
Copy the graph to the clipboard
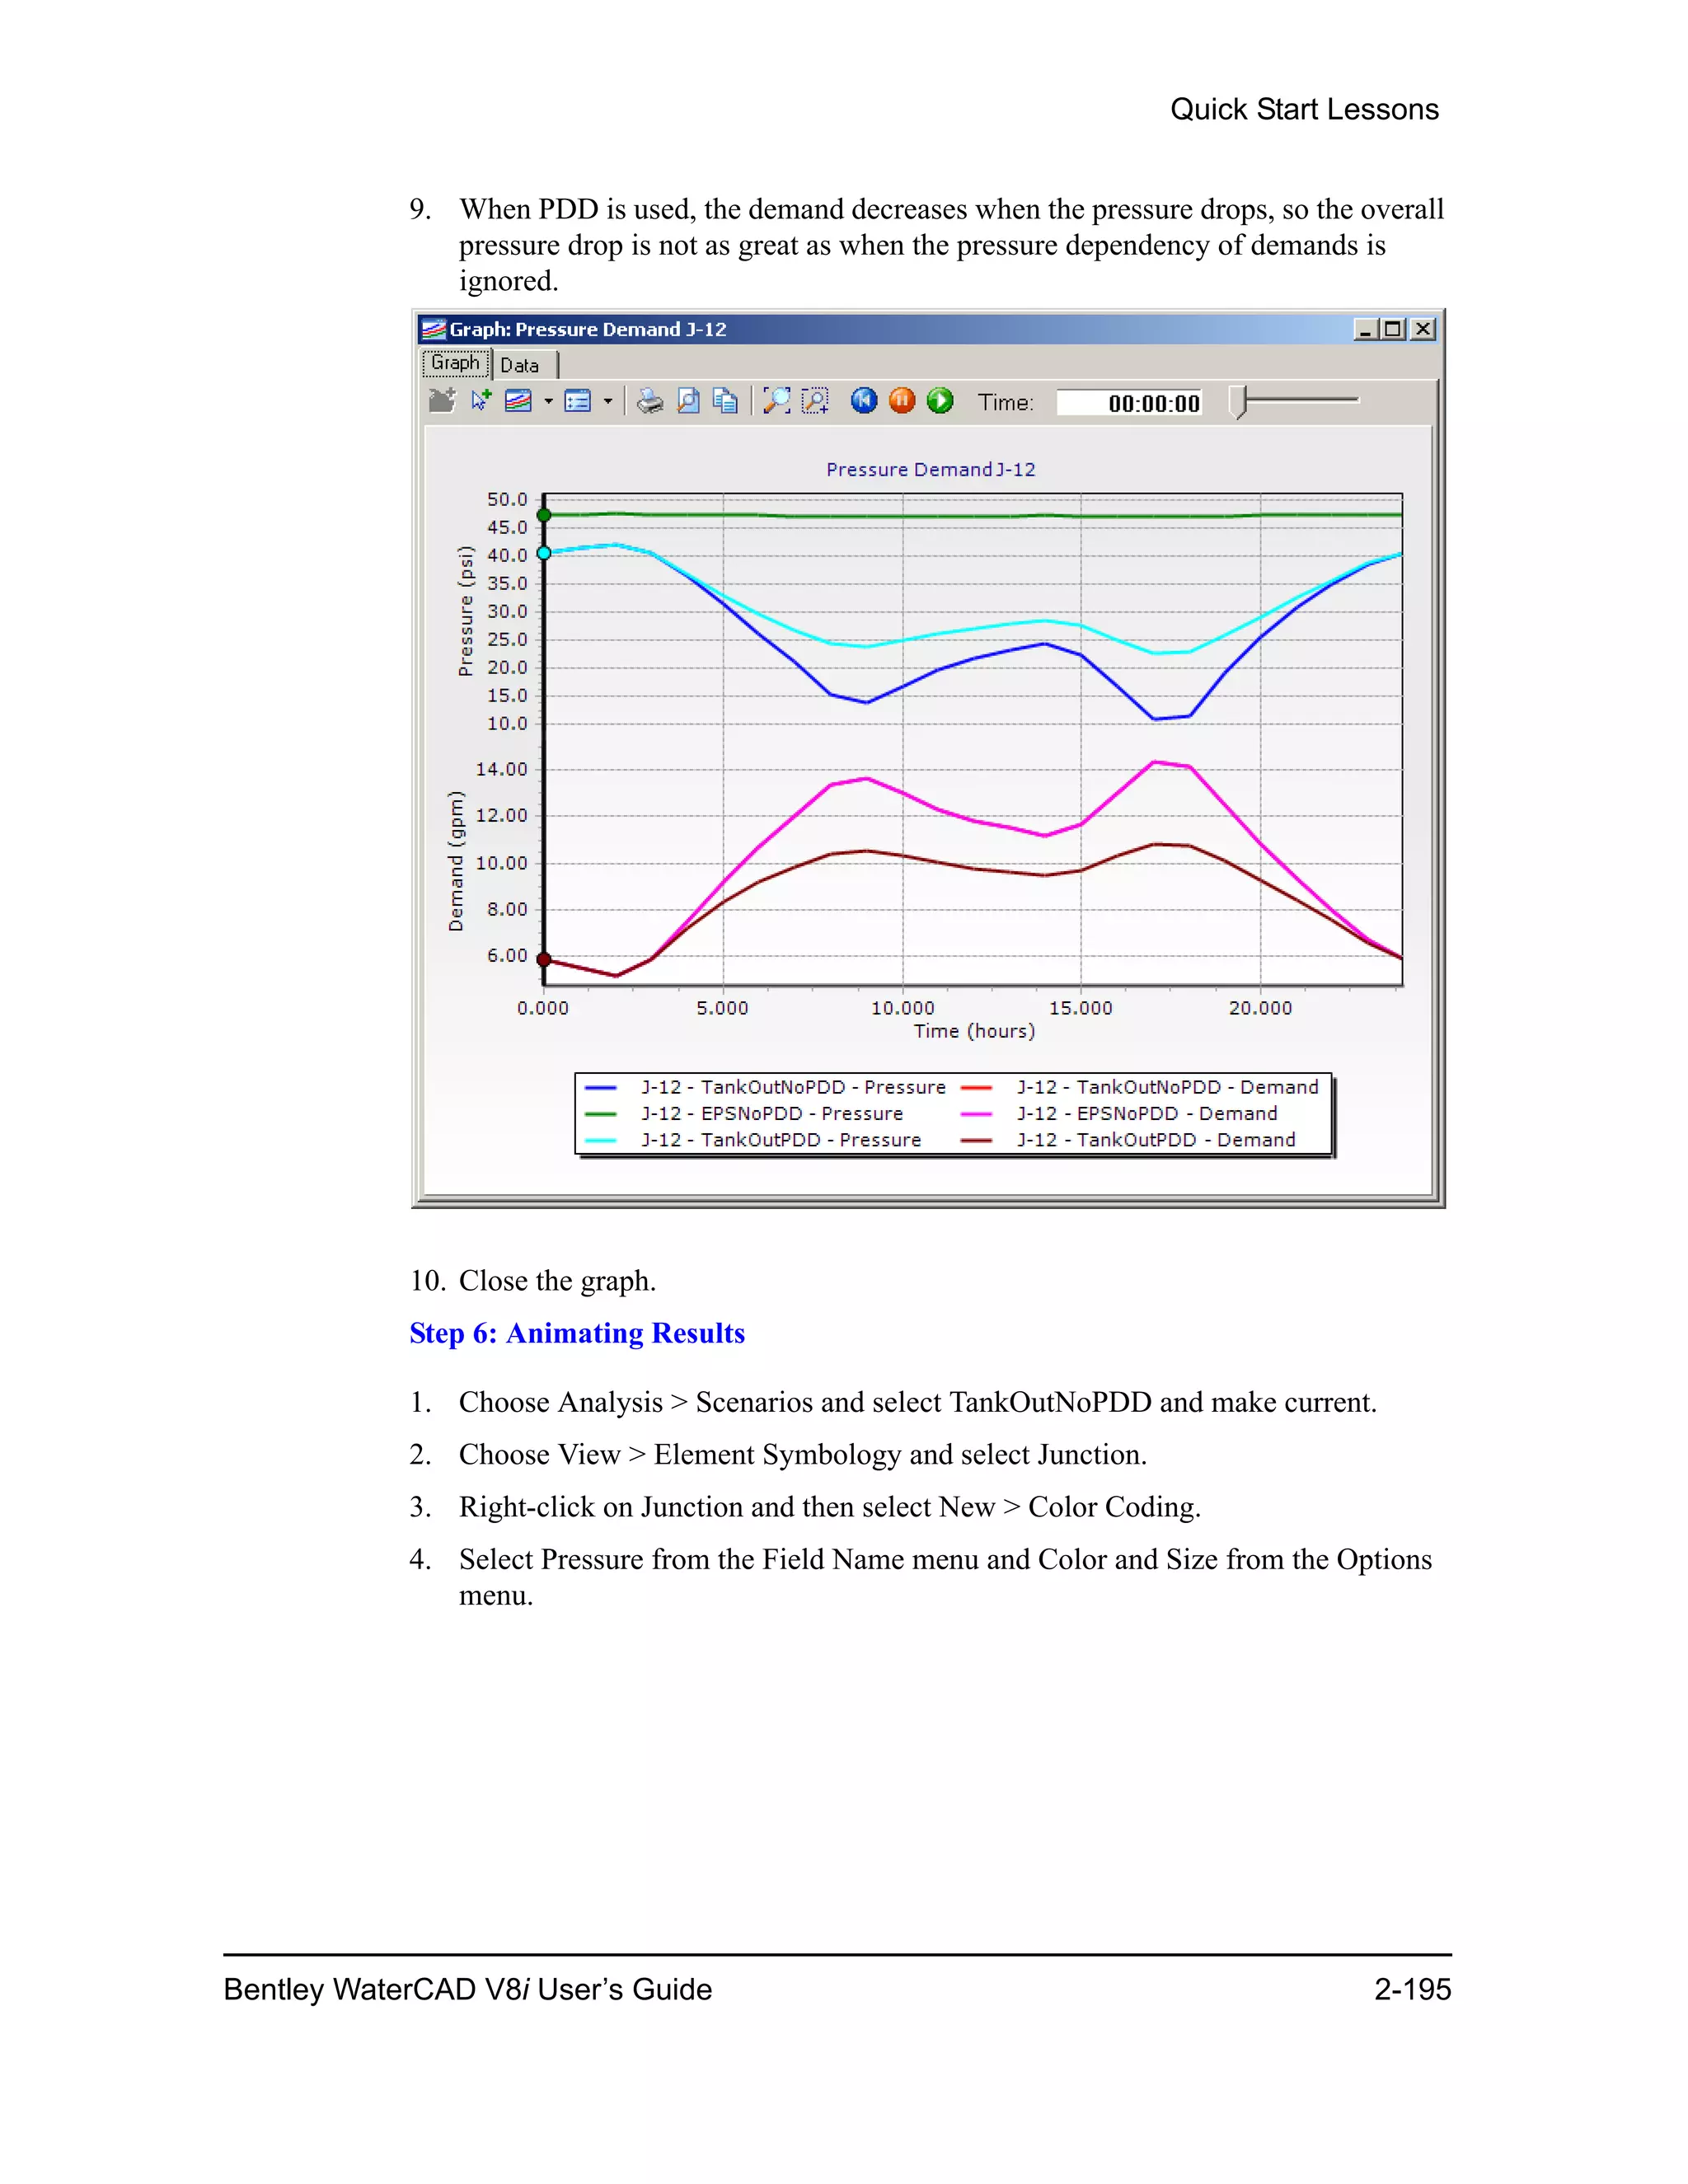pyautogui.click(x=725, y=401)
